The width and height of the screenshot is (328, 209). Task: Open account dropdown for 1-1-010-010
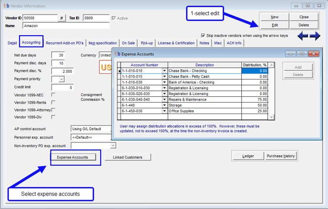(x=164, y=71)
